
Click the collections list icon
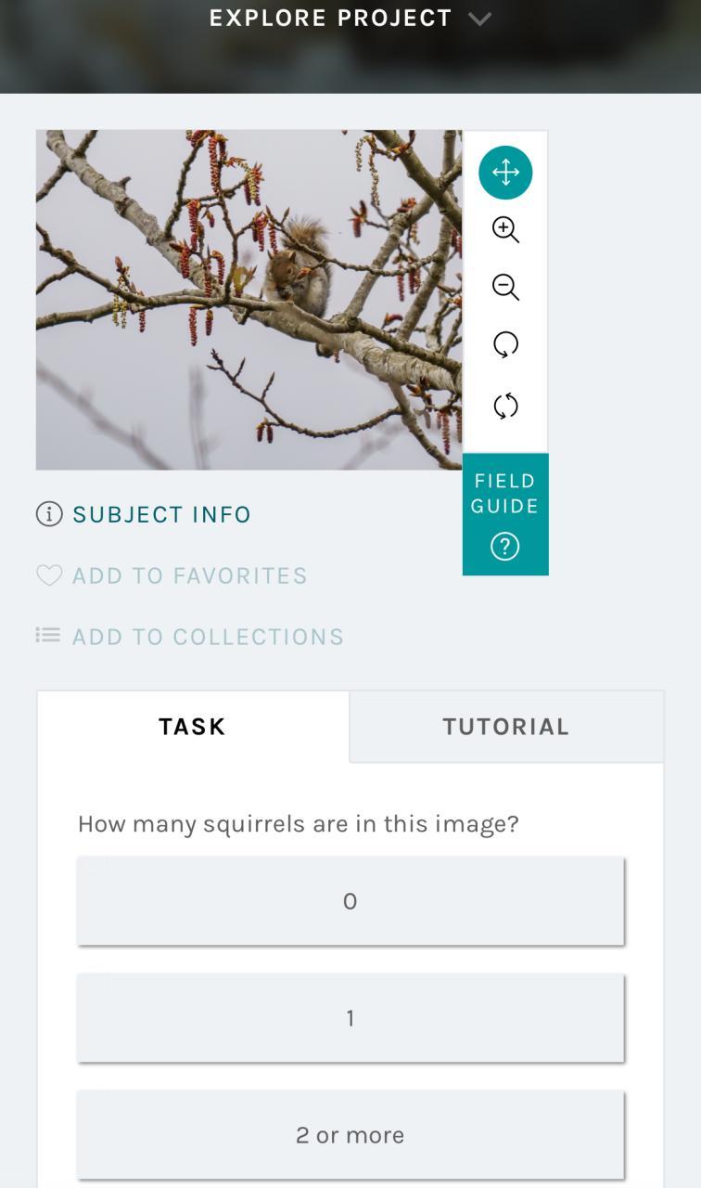[48, 636]
